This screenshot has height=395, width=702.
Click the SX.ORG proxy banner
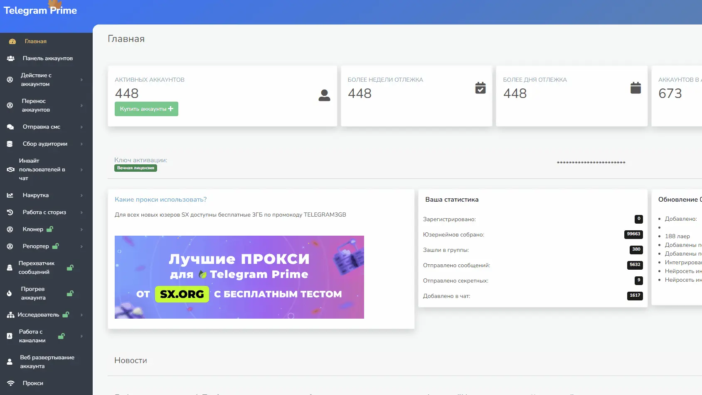tap(239, 277)
